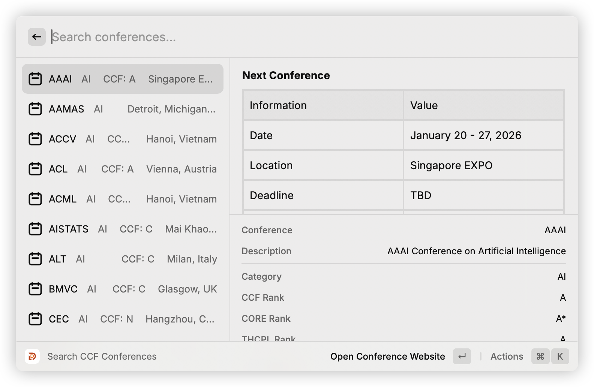Image resolution: width=594 pixels, height=387 pixels.
Task: Click the calendar icon beside ACL
Action: coord(35,169)
